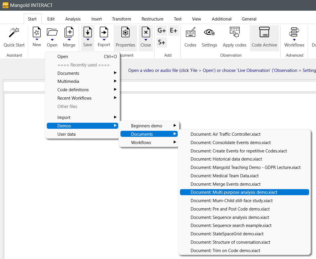The width and height of the screenshot is (316, 259).
Task: Expand the Workflows dropdown arrow
Action: 294,40
